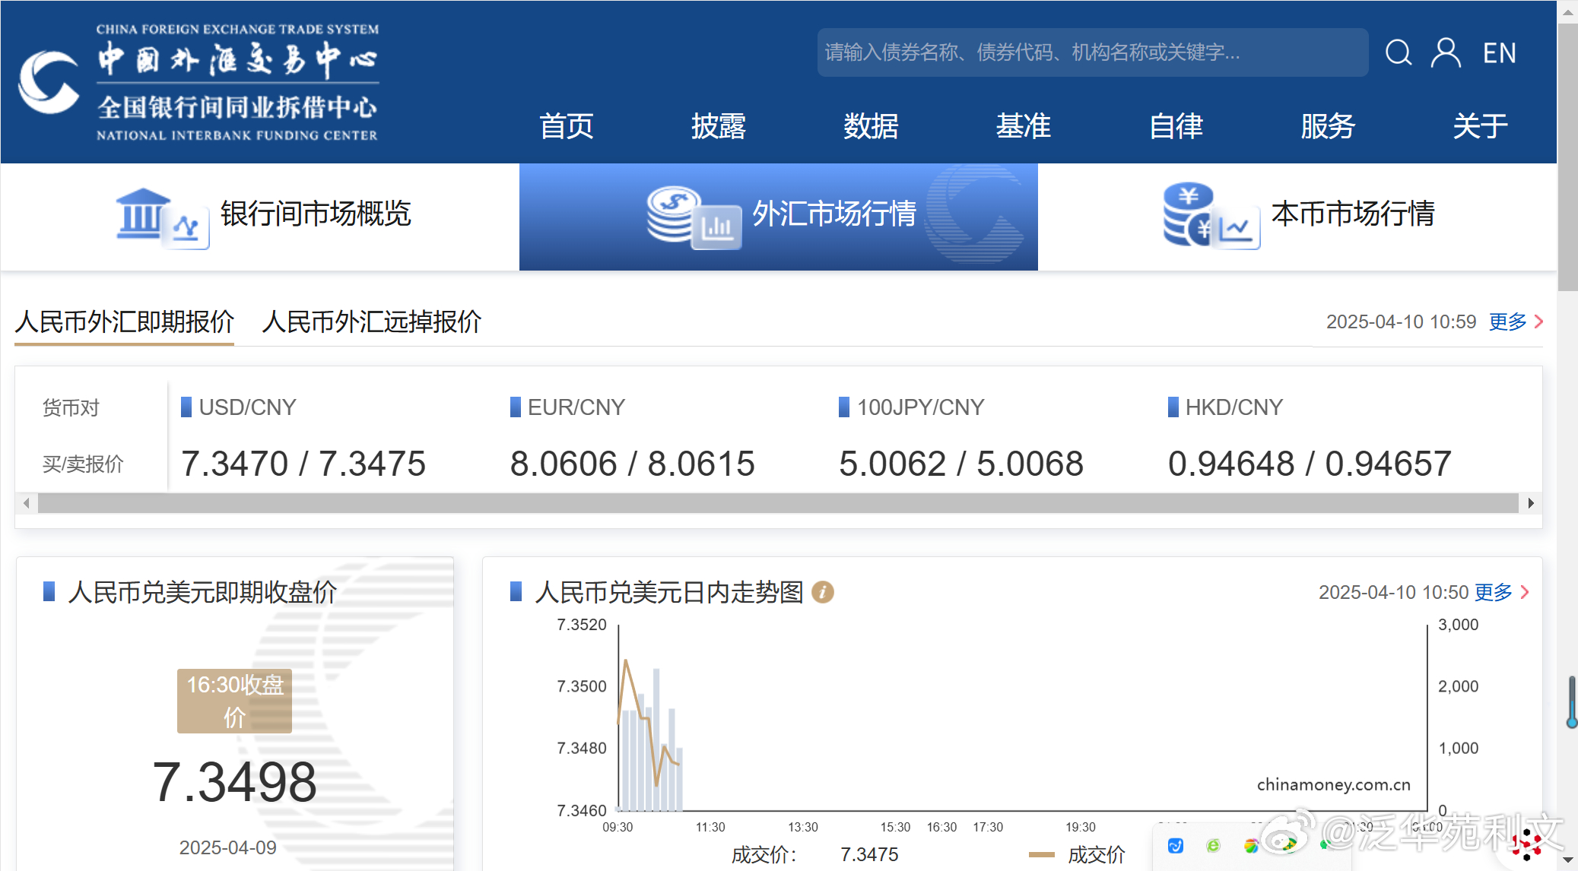Open the user account icon in header
This screenshot has width=1578, height=871.
click(1446, 53)
